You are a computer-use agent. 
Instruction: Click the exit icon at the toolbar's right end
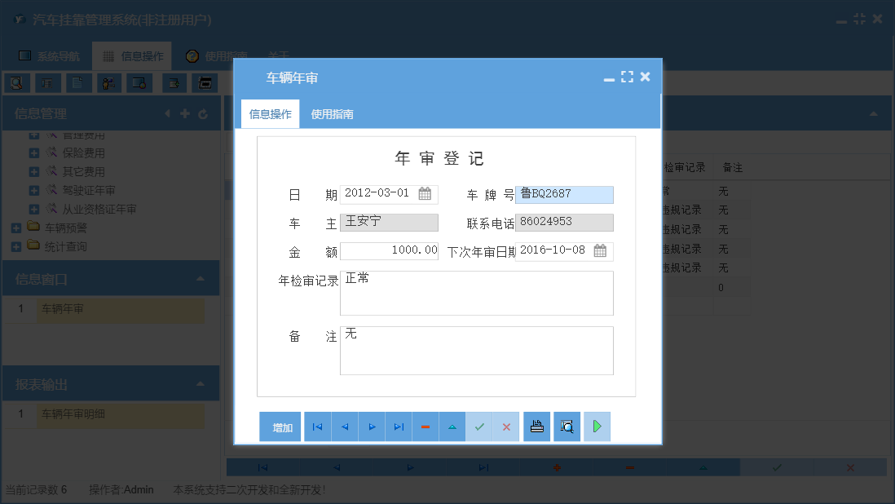click(x=205, y=82)
